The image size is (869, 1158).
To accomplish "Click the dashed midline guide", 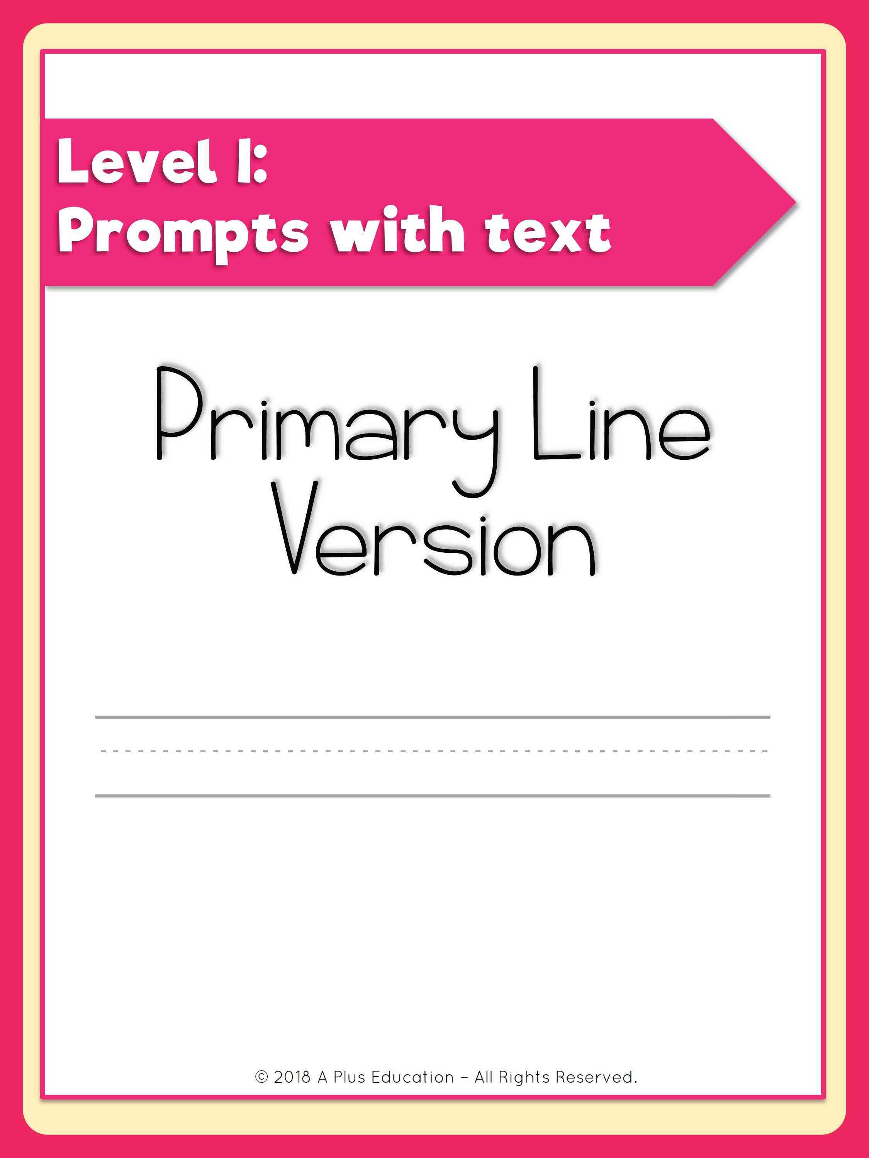I will tap(434, 760).
